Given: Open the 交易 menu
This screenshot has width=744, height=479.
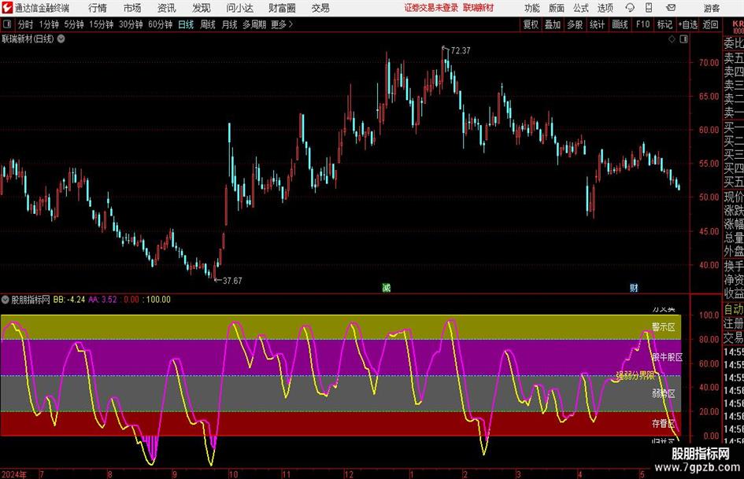Looking at the screenshot, I should [320, 8].
